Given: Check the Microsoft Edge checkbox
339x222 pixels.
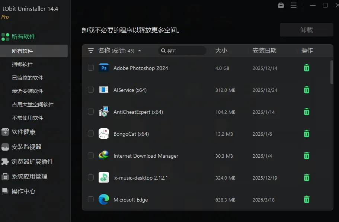Looking at the screenshot, I should pos(91,199).
